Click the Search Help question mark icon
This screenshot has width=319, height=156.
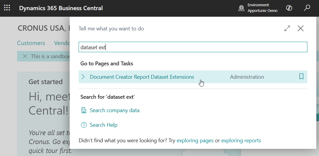[84, 125]
